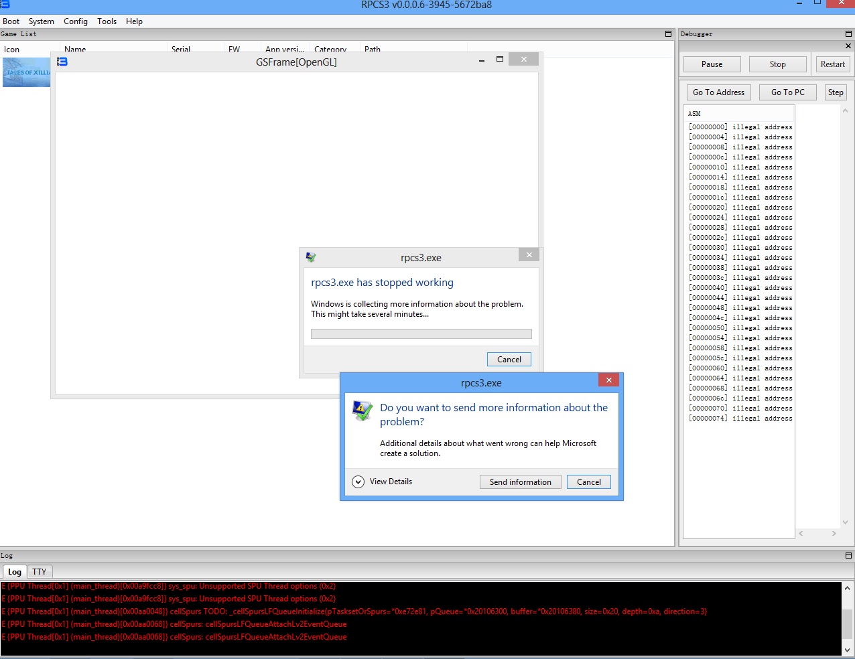Select ASM line at address 00000040
Image resolution: width=855 pixels, height=659 pixels.
pyautogui.click(x=740, y=287)
